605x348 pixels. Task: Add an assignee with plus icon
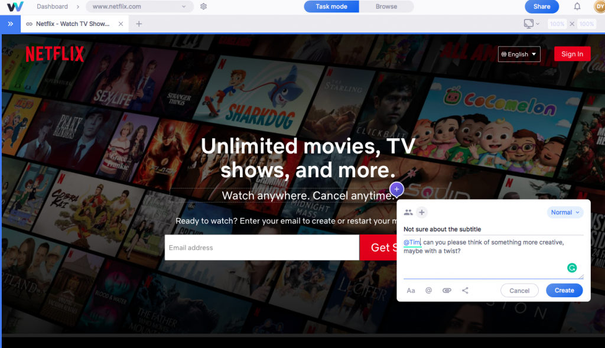tap(422, 212)
